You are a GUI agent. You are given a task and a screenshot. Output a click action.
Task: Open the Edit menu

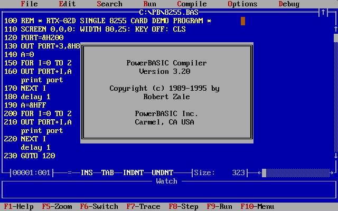pos(67,4)
